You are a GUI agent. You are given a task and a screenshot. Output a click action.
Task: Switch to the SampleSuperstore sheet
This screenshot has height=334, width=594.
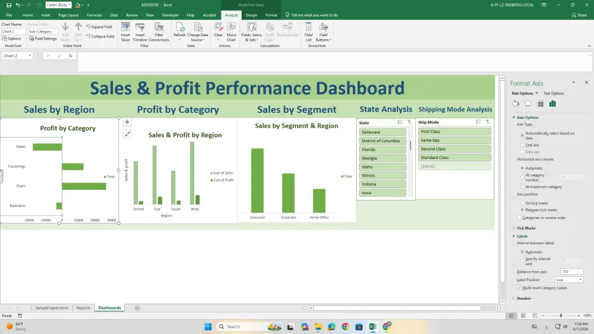52,308
